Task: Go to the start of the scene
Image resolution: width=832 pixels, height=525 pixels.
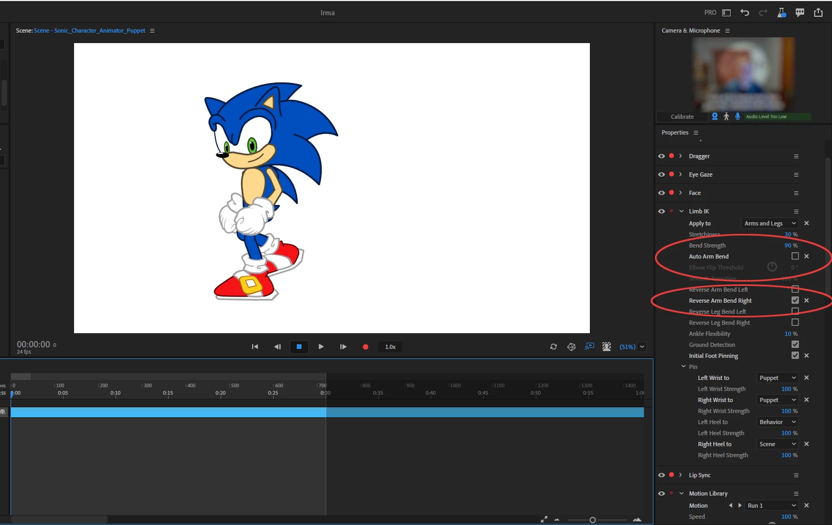Action: 255,347
